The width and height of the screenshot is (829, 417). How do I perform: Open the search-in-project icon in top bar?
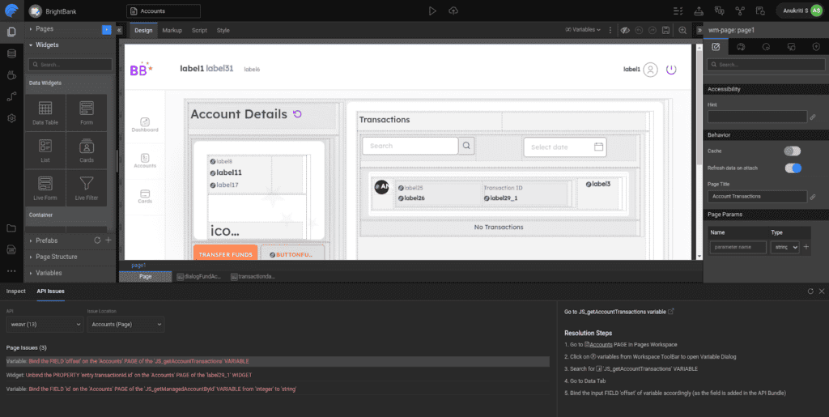coord(760,11)
